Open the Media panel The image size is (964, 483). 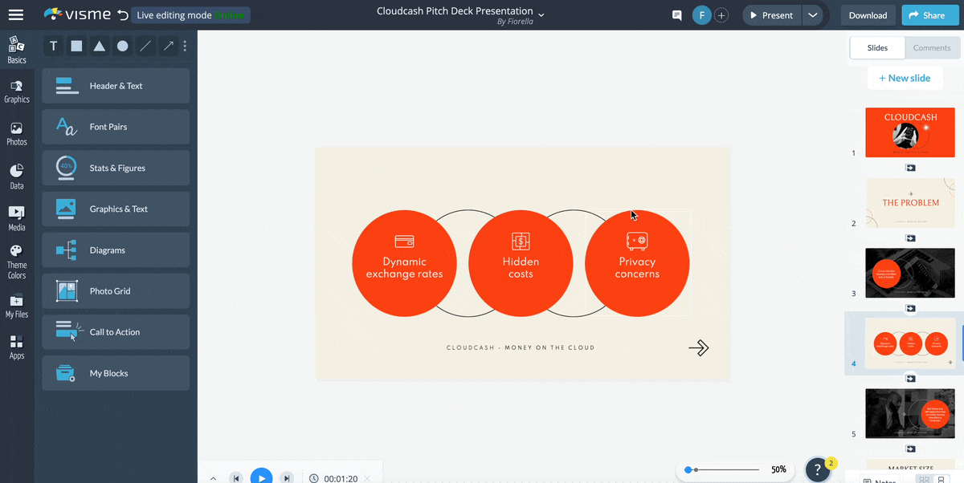(17, 217)
